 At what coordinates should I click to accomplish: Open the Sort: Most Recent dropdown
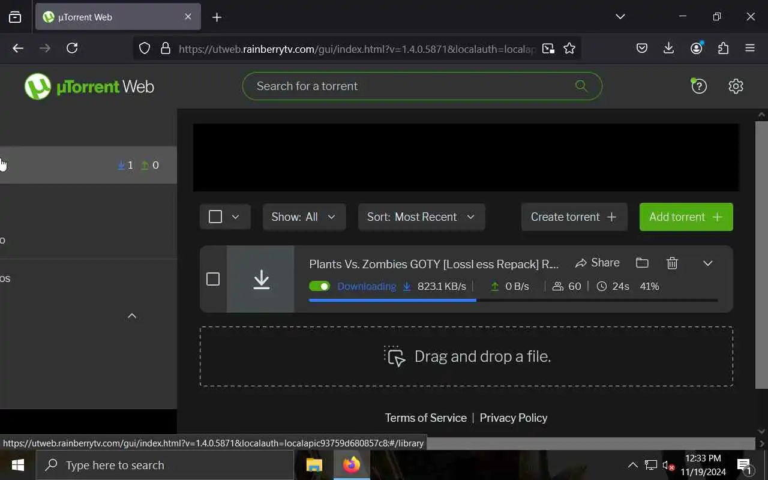[x=421, y=217]
